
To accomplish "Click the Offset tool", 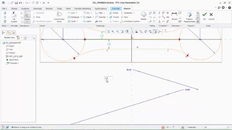I will click(114, 13).
